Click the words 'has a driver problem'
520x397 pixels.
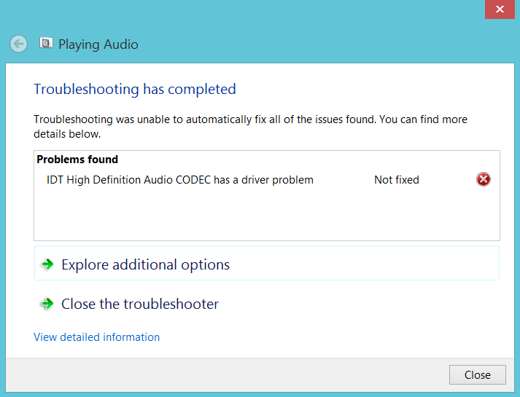click(x=263, y=179)
